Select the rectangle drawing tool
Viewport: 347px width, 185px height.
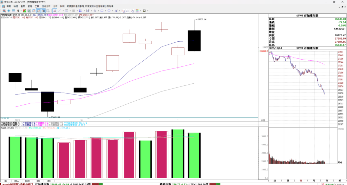pyautogui.click(x=102, y=11)
